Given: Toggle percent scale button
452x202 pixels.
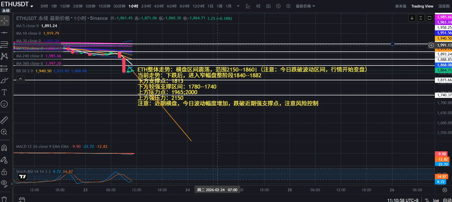Looking at the screenshot, I should click(427, 200).
